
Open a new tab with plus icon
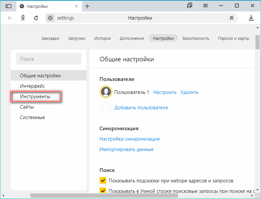[87, 6]
